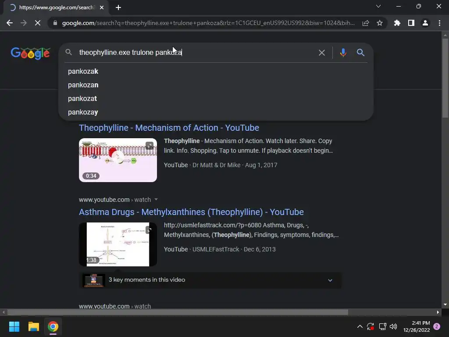Open a new tab with plus button
This screenshot has height=337, width=449.
click(x=118, y=7)
